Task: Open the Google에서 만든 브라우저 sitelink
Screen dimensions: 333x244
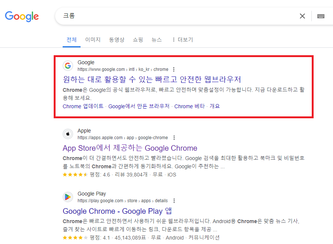Action: tap(139, 106)
